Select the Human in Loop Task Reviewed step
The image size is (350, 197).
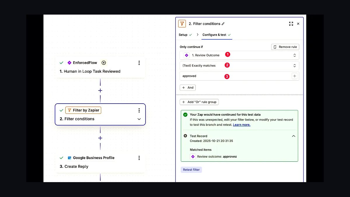click(x=100, y=67)
